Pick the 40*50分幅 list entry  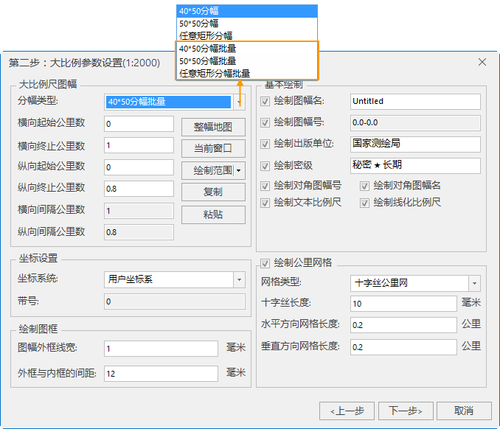pyautogui.click(x=199, y=11)
